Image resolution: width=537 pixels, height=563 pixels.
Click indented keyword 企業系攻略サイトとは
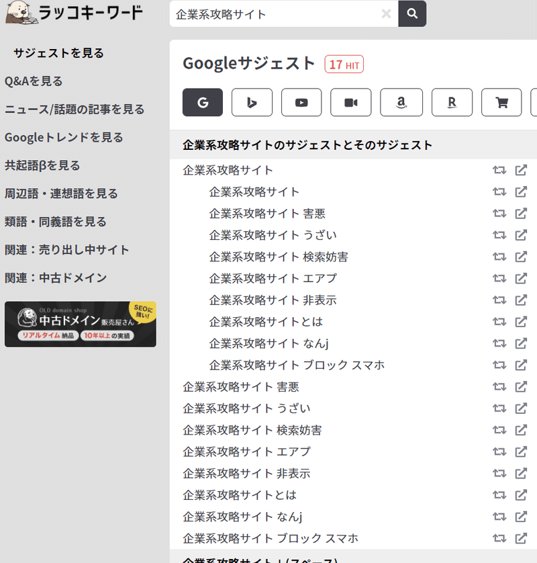266,322
